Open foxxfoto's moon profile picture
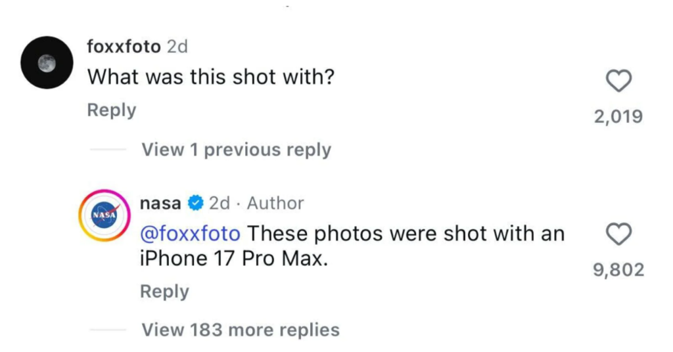The height and width of the screenshot is (352, 673). coord(45,63)
